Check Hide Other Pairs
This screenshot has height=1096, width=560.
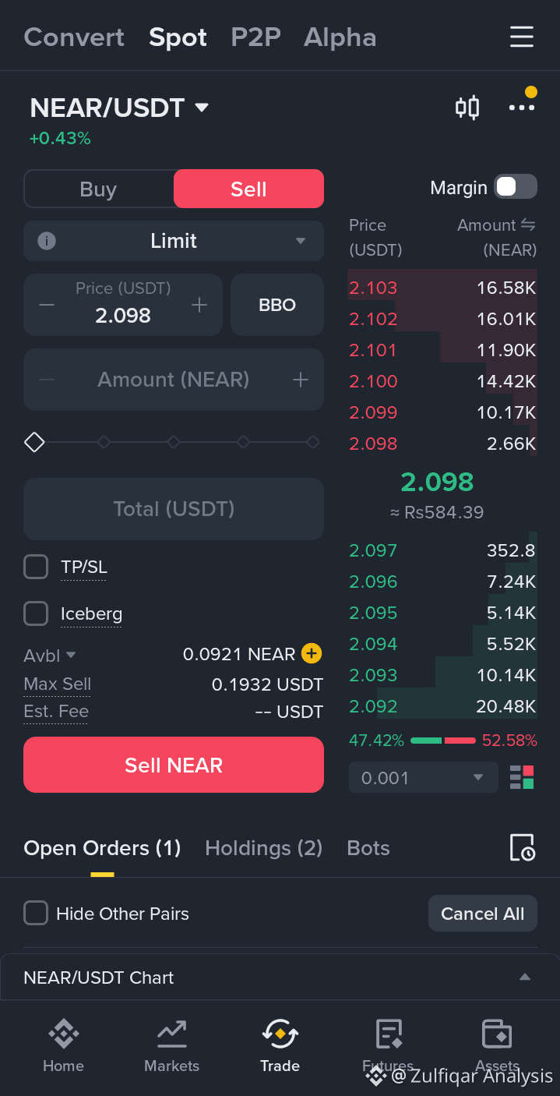[36, 913]
